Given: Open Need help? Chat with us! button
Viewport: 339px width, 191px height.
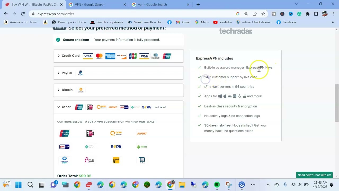Looking at the screenshot, I should (314, 175).
